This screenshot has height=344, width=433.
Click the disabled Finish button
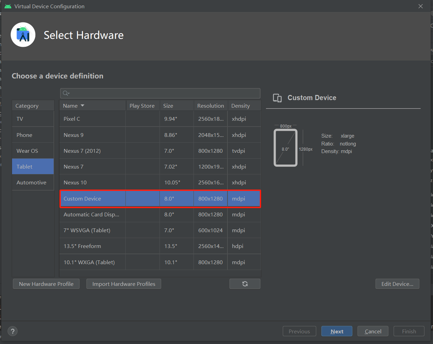(x=409, y=331)
